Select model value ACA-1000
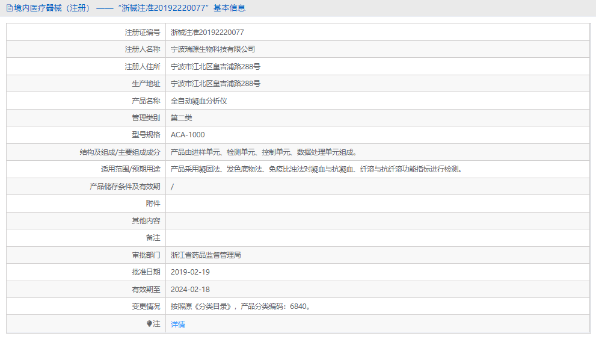The height and width of the screenshot is (339, 596). (188, 135)
